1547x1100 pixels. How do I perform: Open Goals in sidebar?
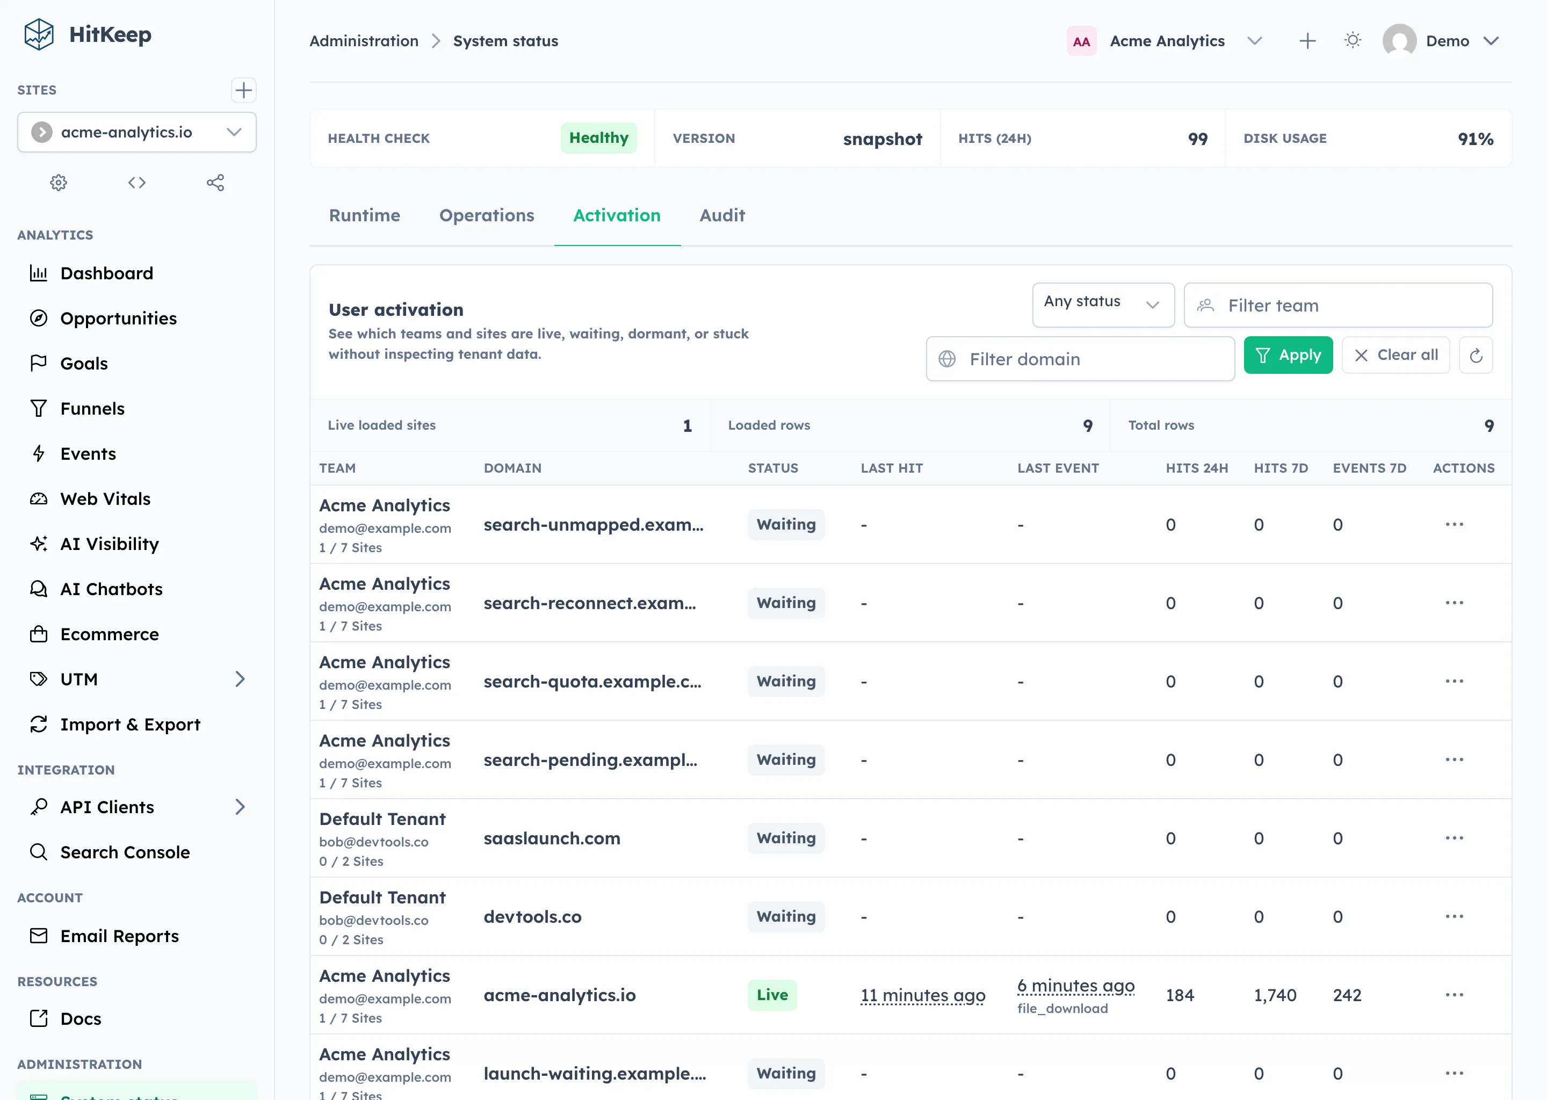point(137,364)
